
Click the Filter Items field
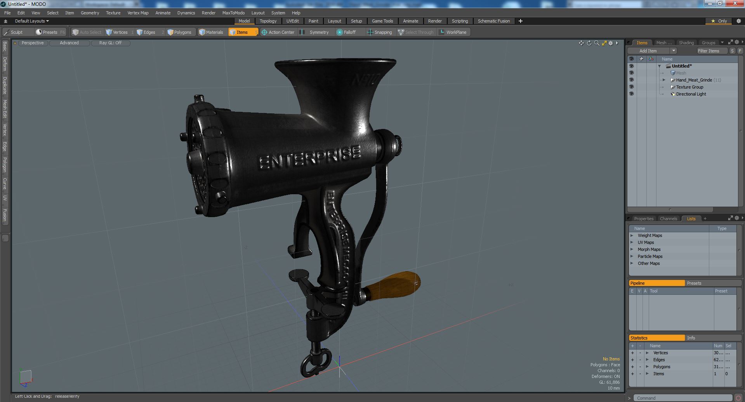(712, 51)
